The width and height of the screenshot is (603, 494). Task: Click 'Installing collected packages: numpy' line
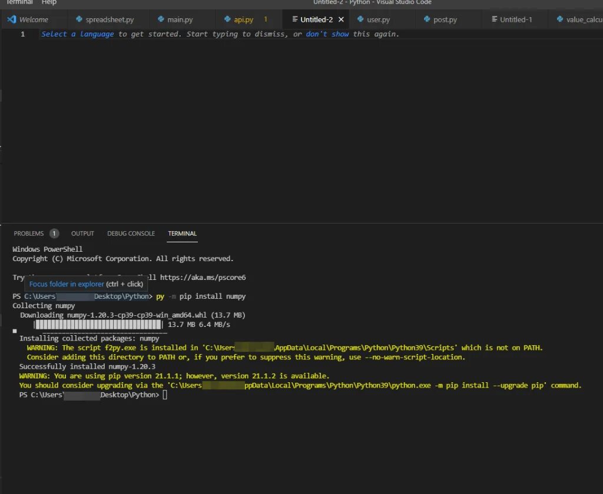[x=90, y=338]
